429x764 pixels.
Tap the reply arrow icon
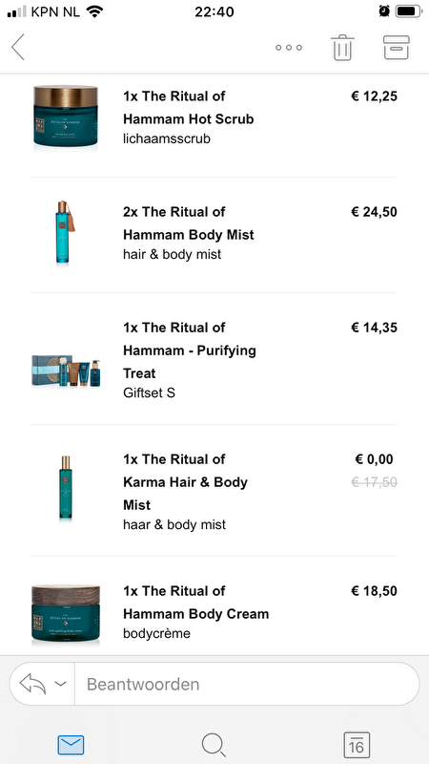(32, 684)
